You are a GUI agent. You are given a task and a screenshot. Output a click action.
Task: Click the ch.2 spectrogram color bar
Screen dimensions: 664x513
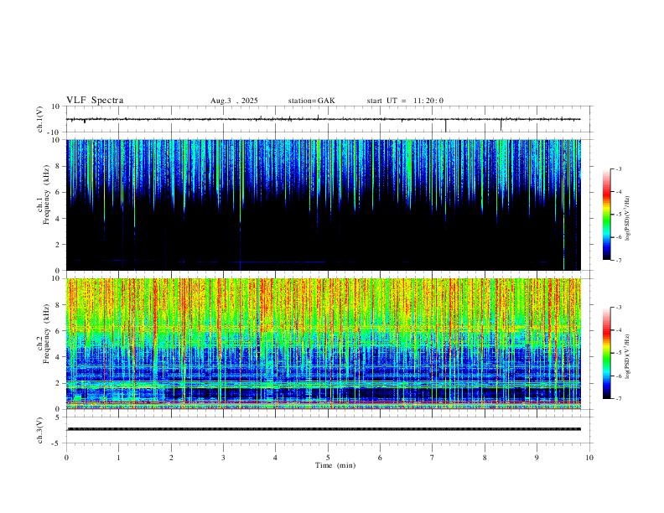(606, 353)
